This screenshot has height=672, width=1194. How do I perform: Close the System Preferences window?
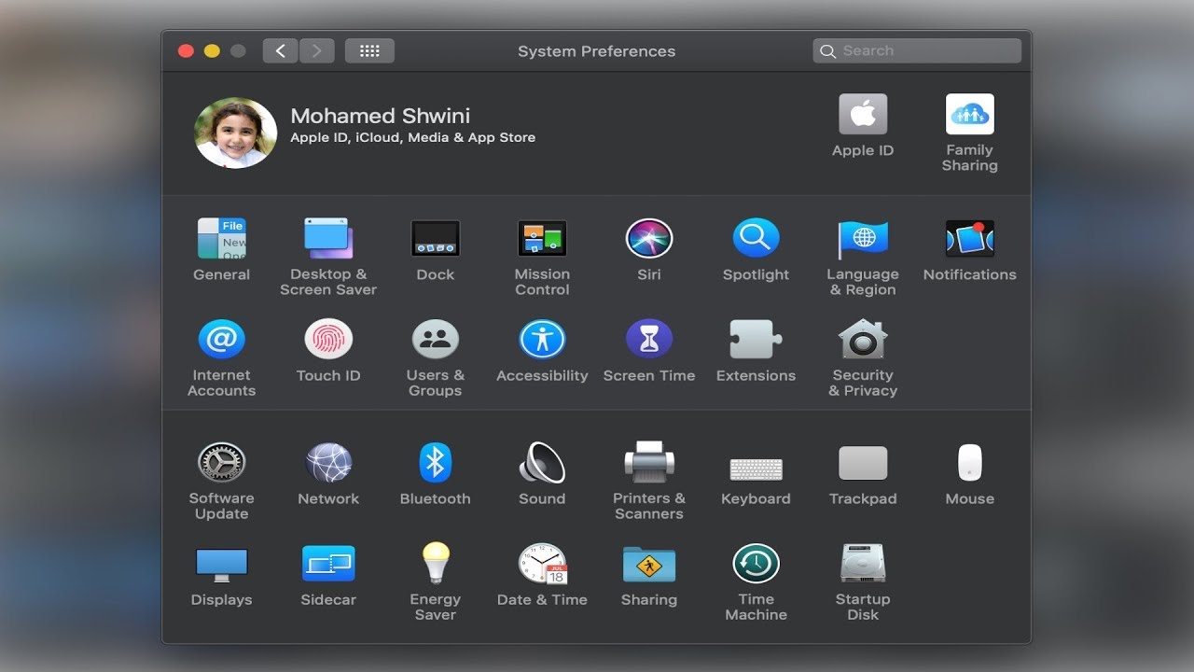[186, 51]
